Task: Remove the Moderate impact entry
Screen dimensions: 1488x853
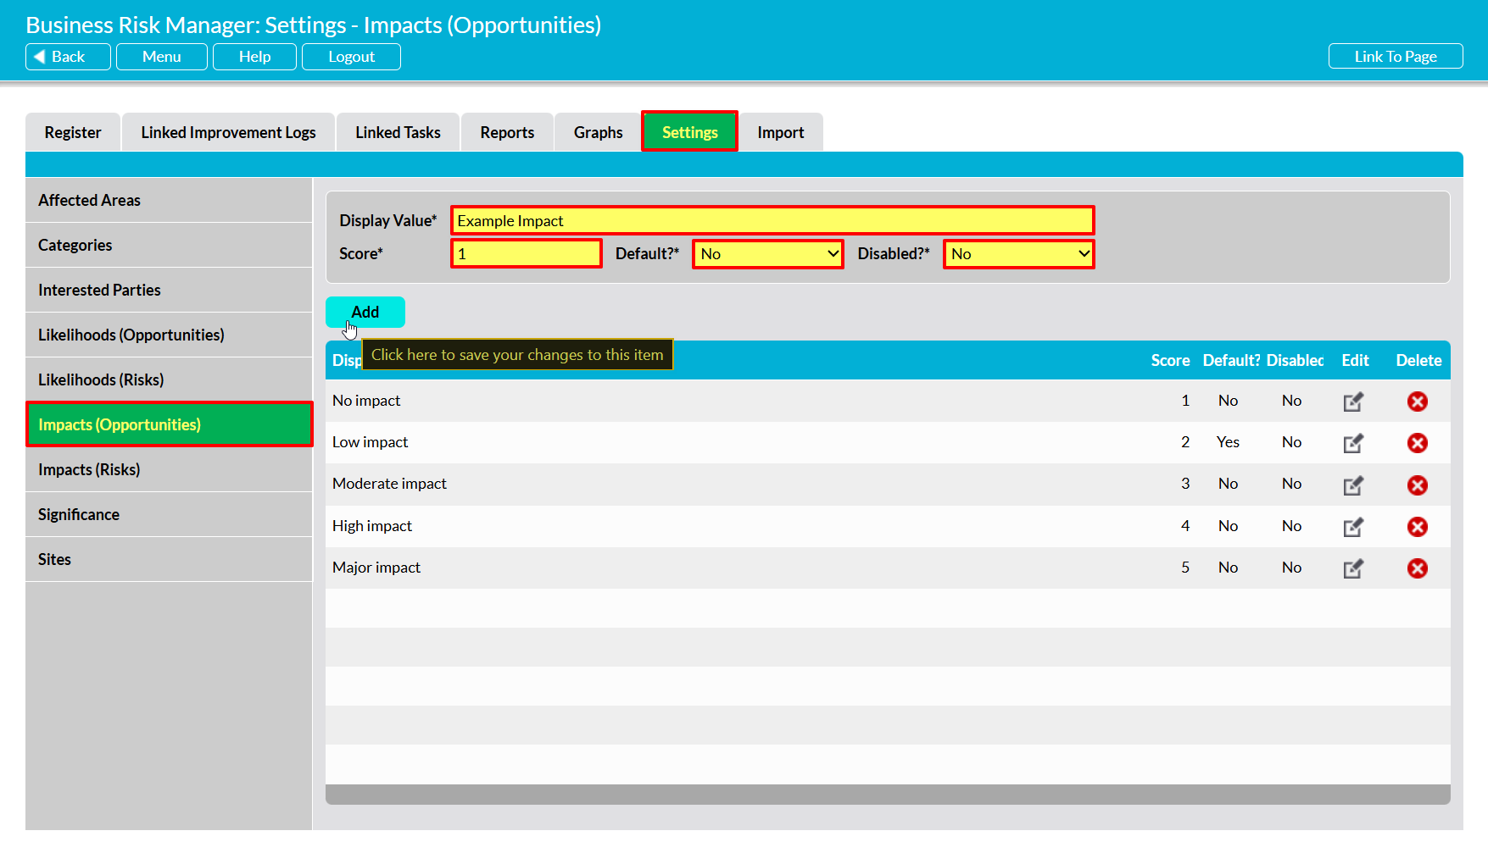Action: 1418,485
